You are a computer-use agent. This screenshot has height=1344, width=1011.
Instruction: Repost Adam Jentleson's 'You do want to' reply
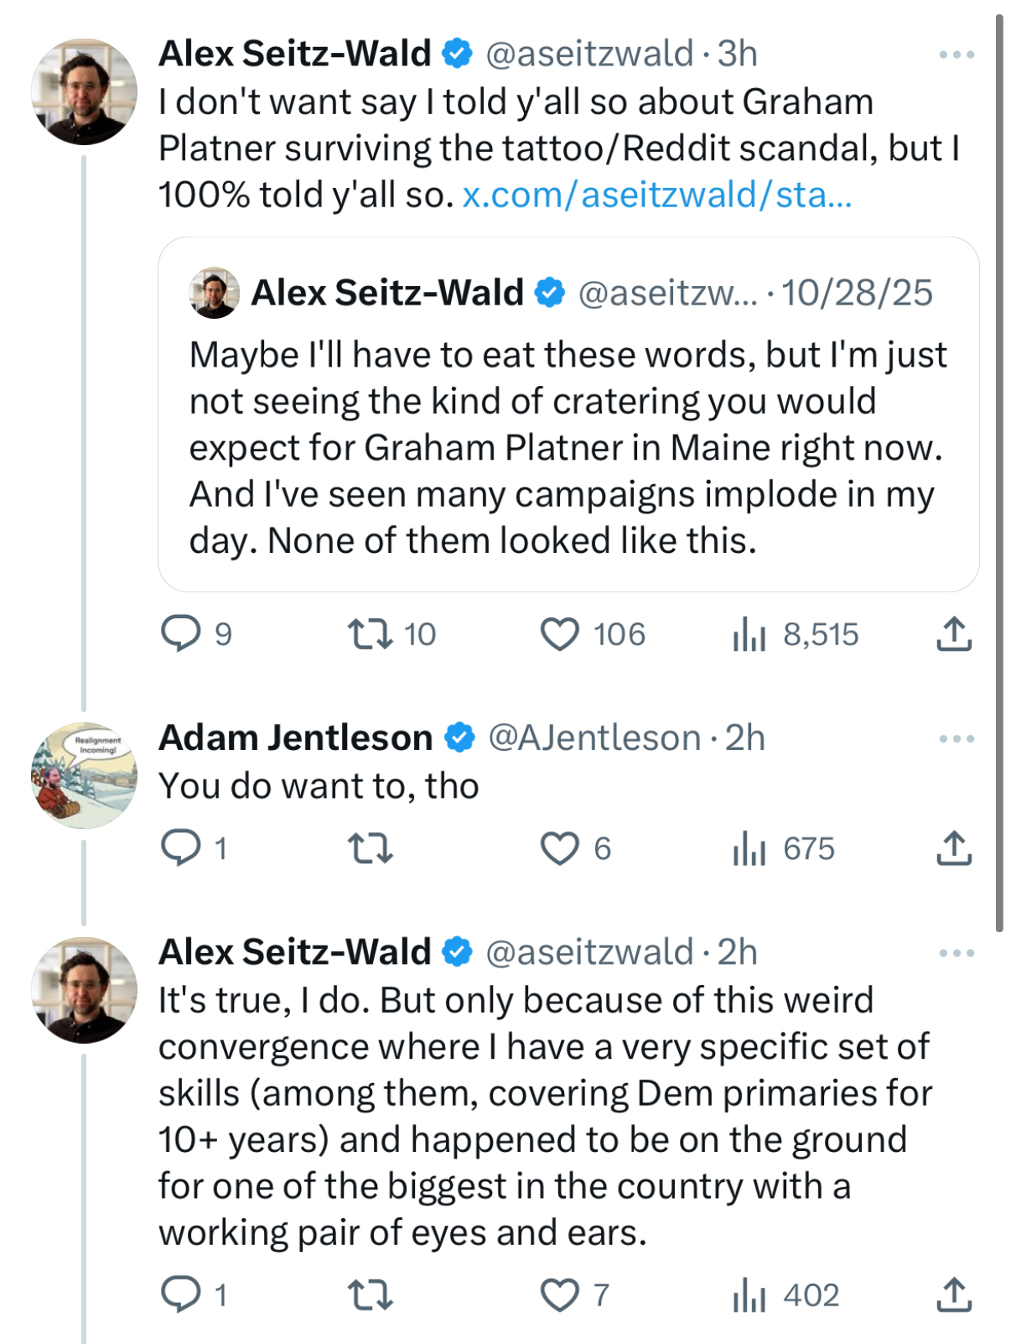pyautogui.click(x=371, y=848)
